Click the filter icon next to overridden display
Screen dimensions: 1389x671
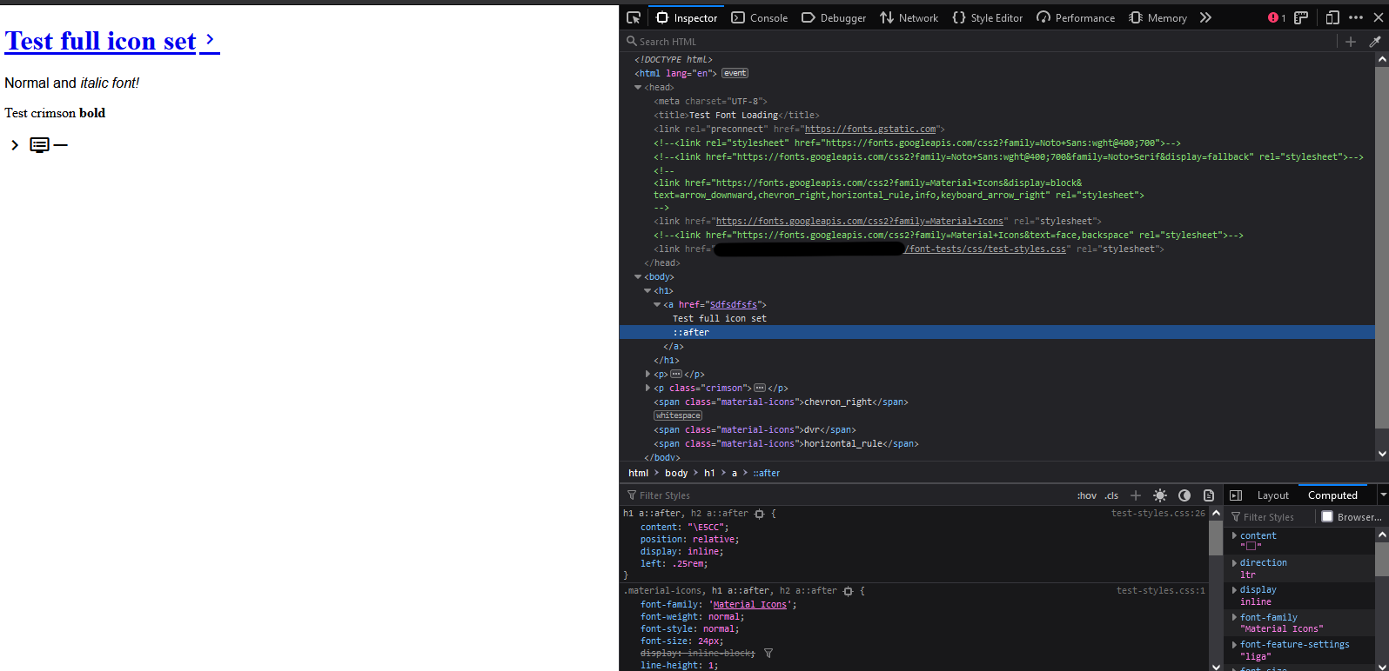tap(768, 654)
